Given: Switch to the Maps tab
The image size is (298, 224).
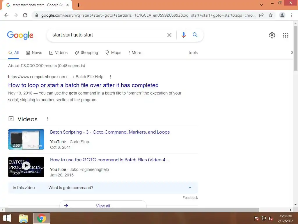Looking at the screenshot, I should (x=113, y=53).
